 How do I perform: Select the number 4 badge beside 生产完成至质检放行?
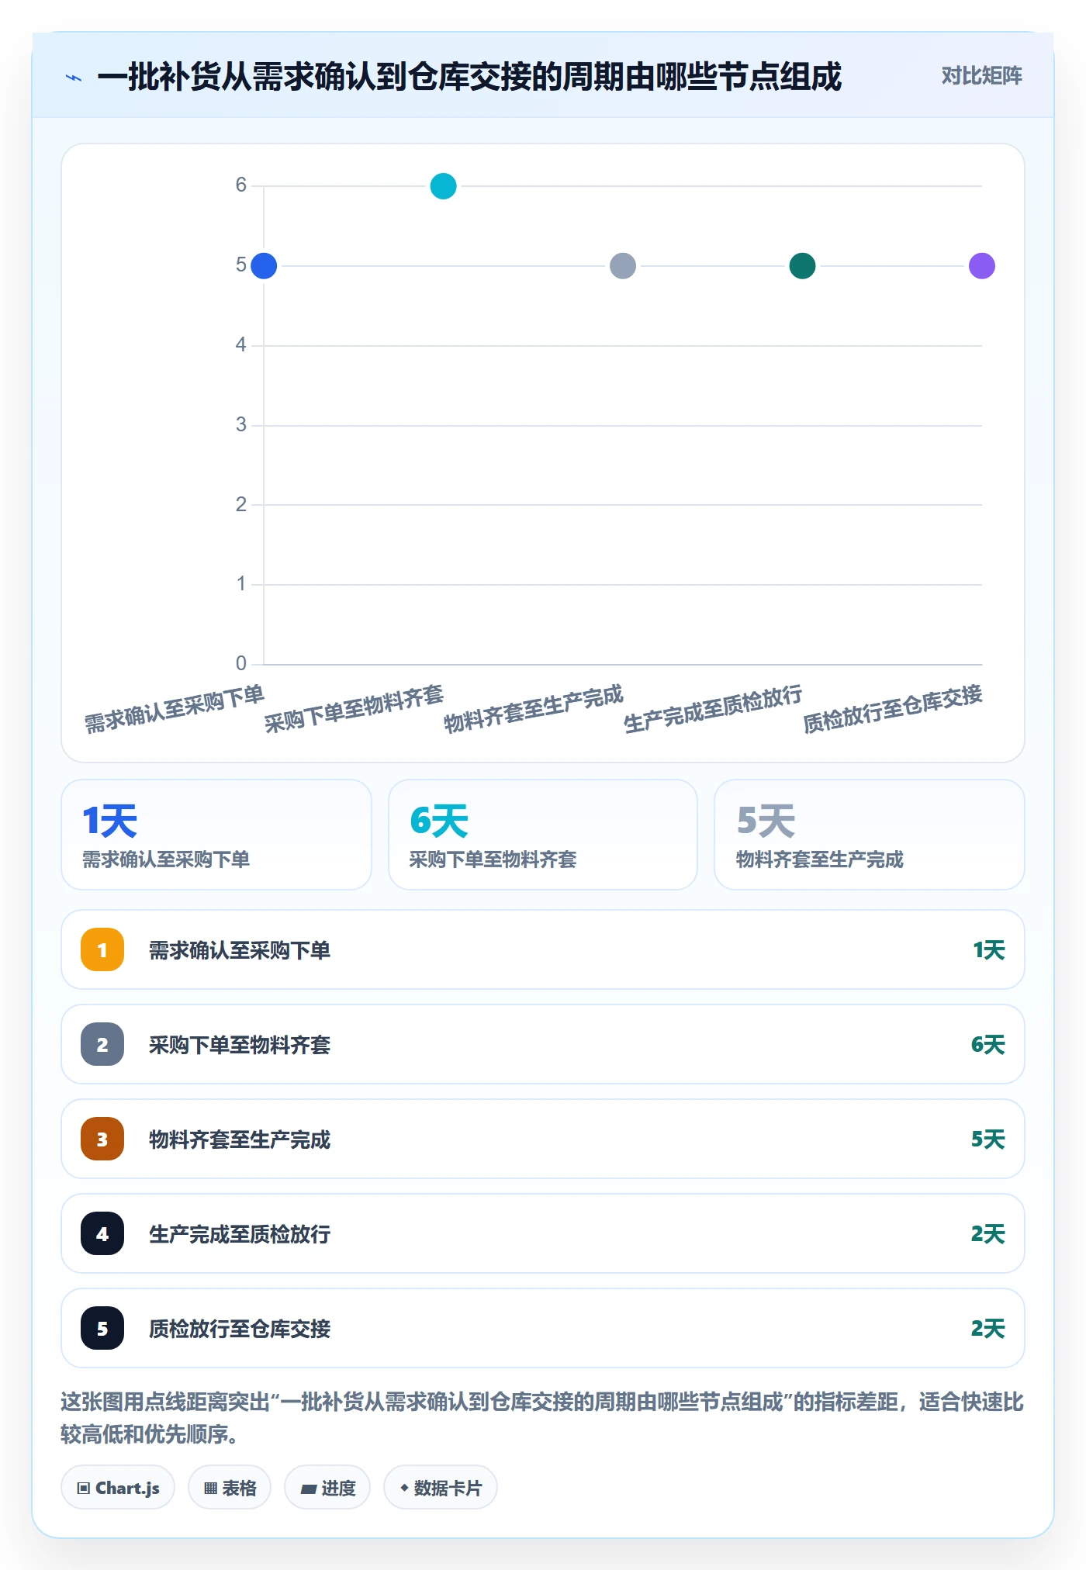tap(102, 1233)
